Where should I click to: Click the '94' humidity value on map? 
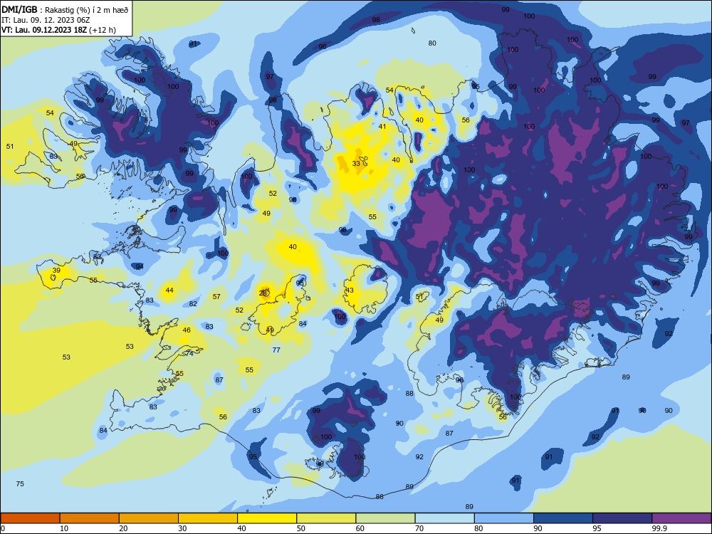(x=140, y=266)
